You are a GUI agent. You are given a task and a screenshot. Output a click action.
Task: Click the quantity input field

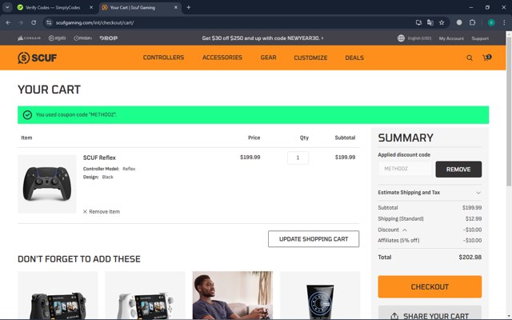pos(298,158)
